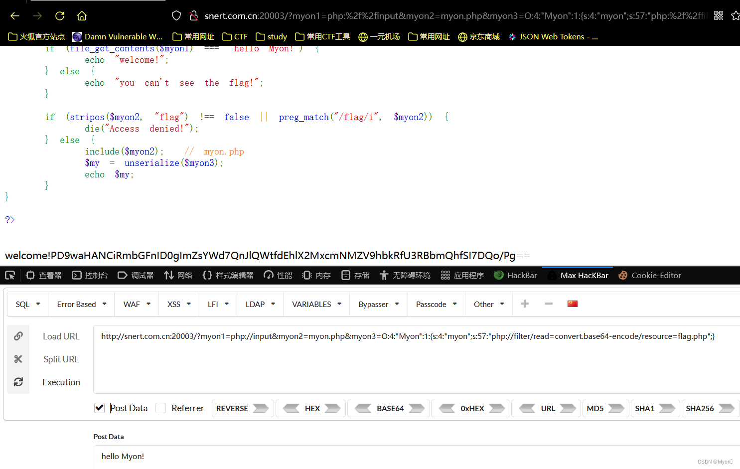Switch to the 样式编辑器 tab
This screenshot has height=469, width=740.
point(228,275)
